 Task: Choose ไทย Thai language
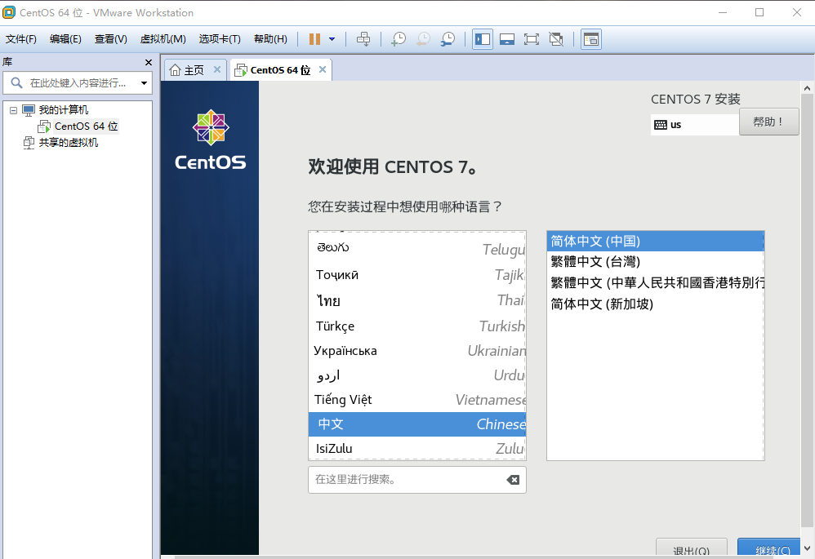pos(416,299)
